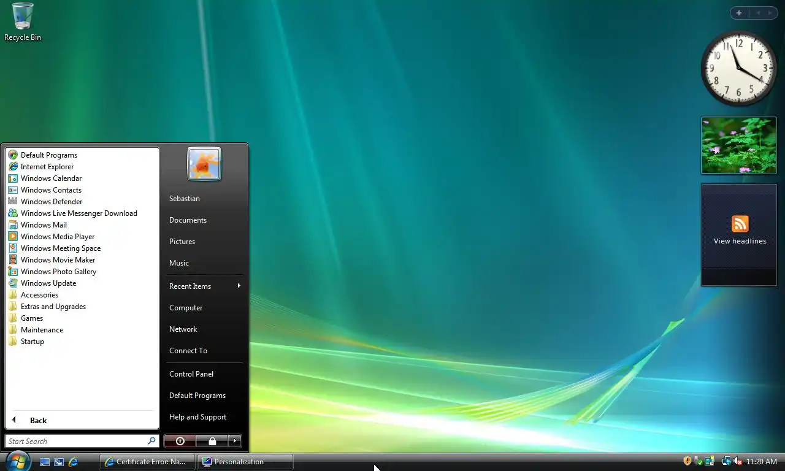Expand the Extras and Upgrades folder
The image size is (785, 471).
(82, 307)
